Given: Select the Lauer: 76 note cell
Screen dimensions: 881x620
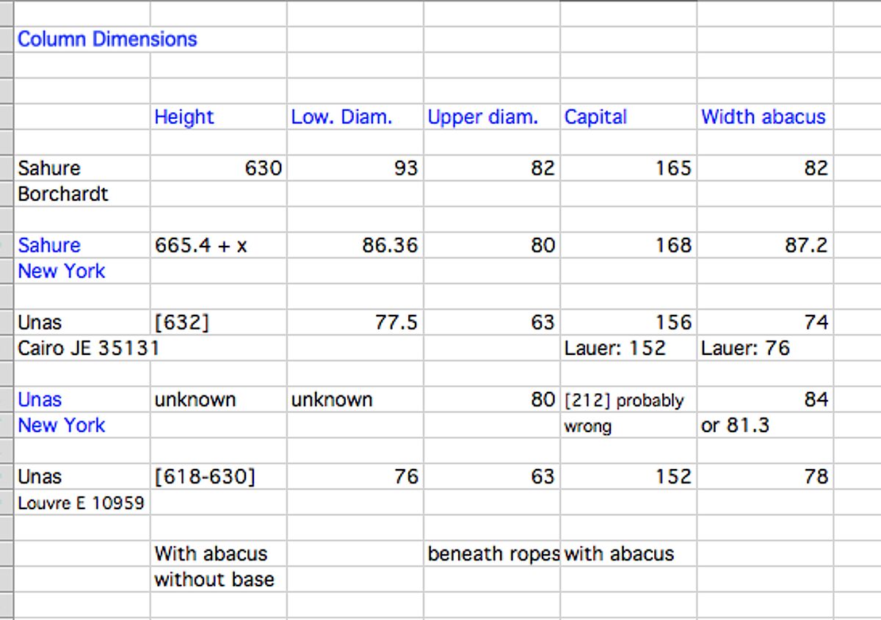Looking at the screenshot, I should [745, 349].
